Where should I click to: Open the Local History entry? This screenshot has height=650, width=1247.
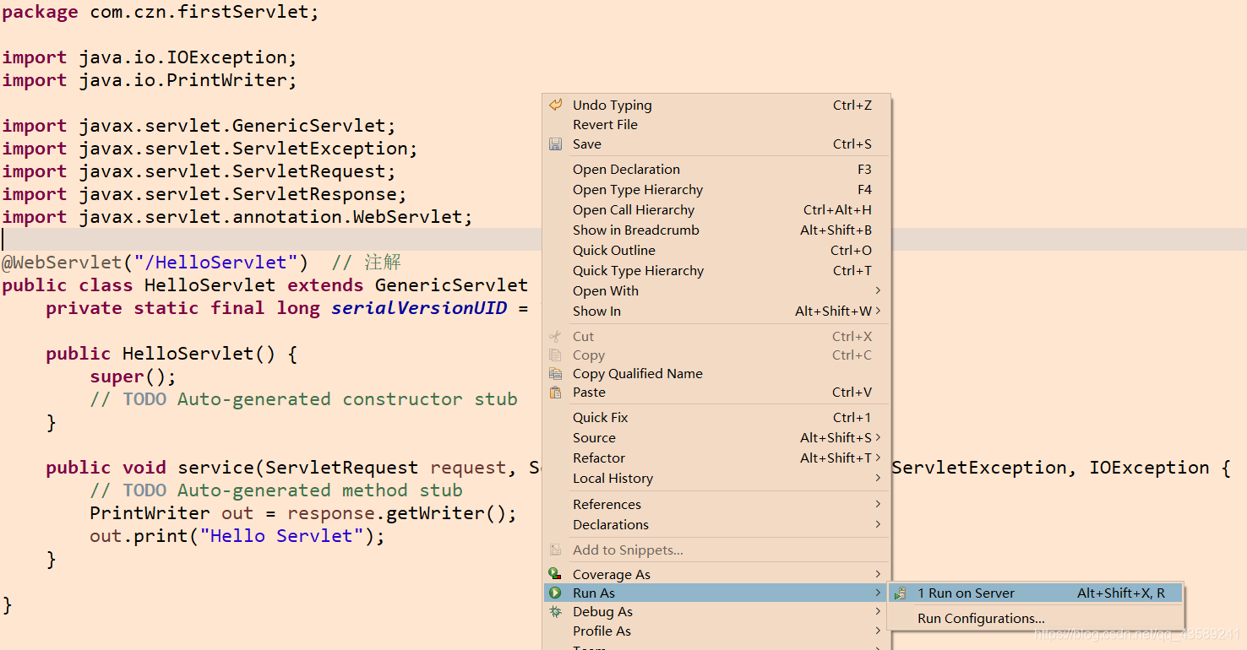pyautogui.click(x=716, y=479)
